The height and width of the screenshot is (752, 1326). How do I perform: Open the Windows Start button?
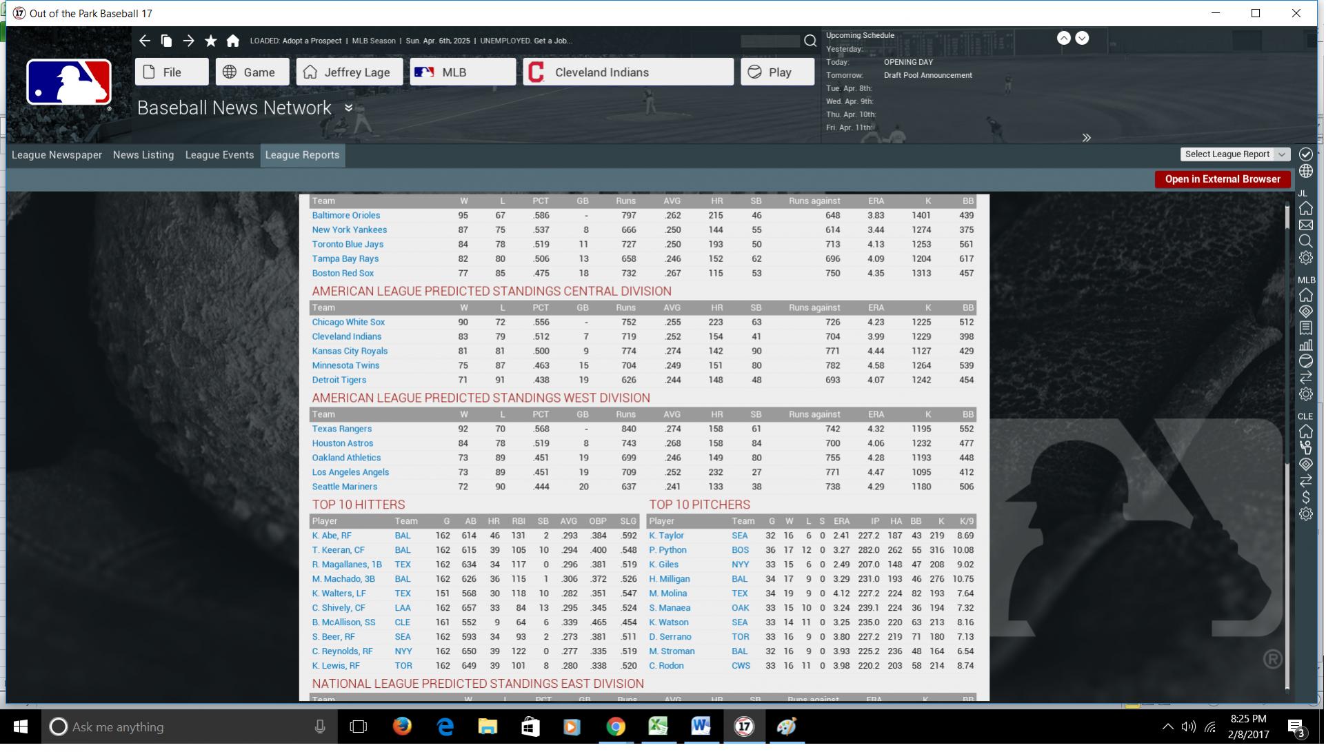tap(21, 727)
